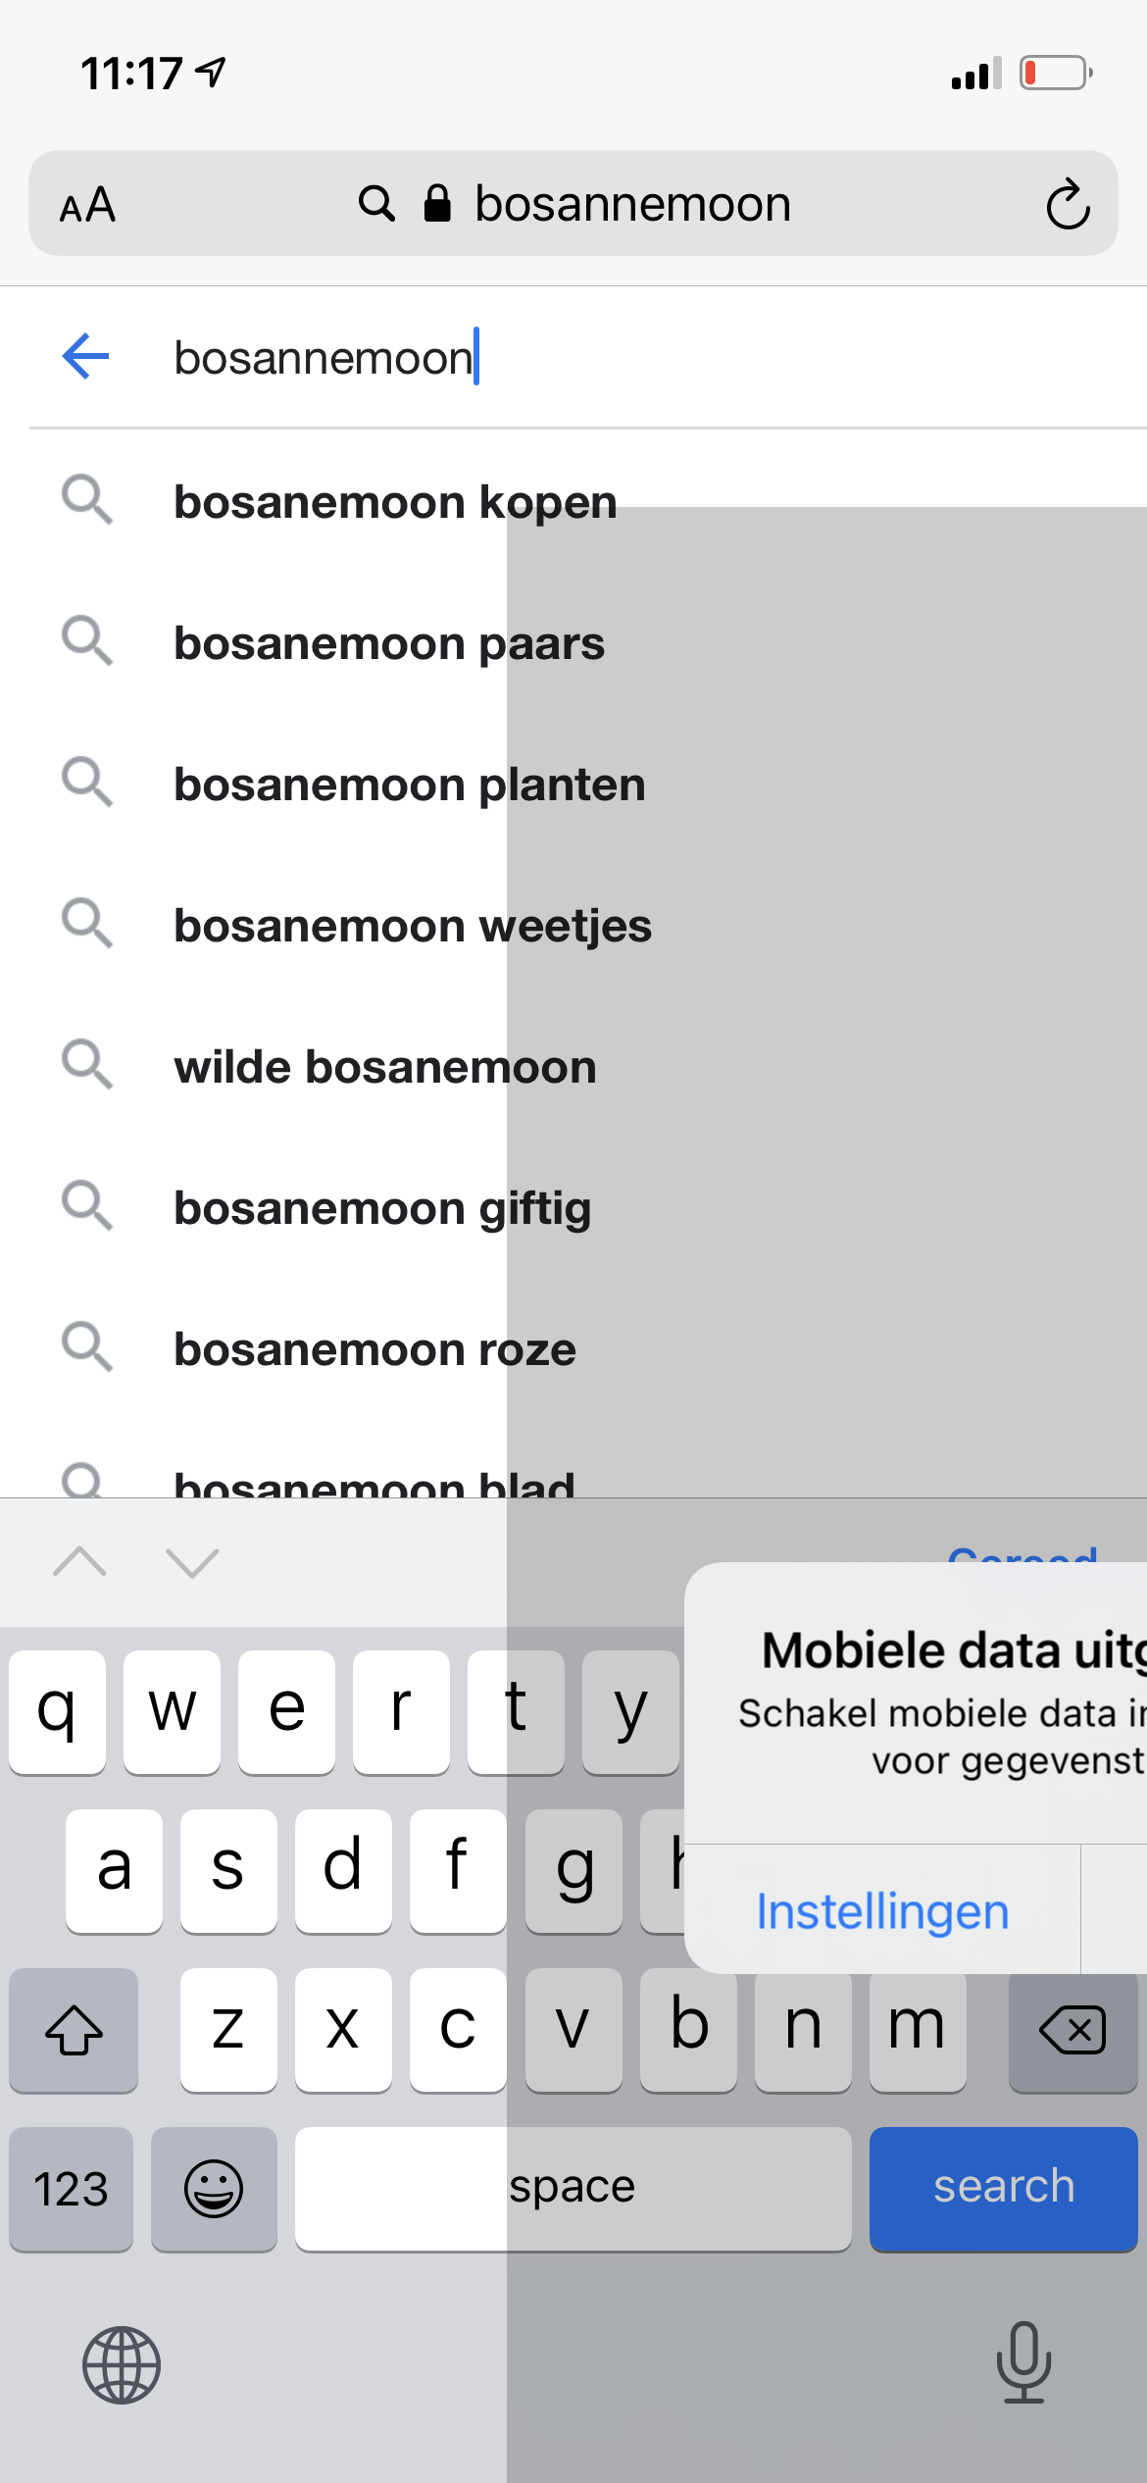Screen dimensions: 1147x2483
Task: Tap the emoji keyboard key
Action: [214, 2189]
